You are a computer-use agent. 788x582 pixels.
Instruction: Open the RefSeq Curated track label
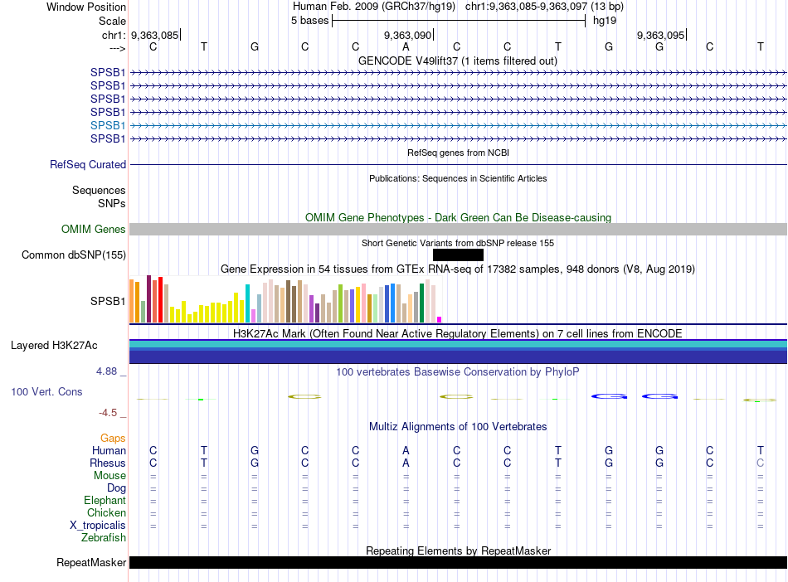point(88,165)
